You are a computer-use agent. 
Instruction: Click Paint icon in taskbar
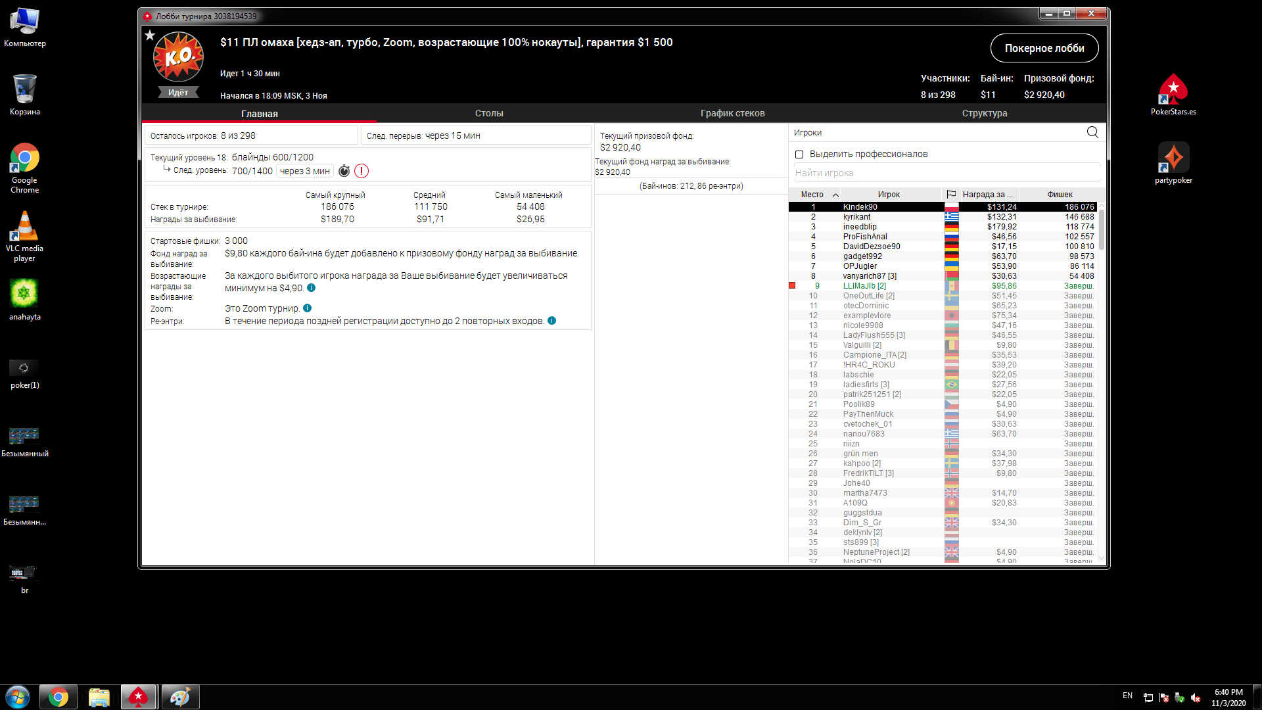pyautogui.click(x=179, y=697)
